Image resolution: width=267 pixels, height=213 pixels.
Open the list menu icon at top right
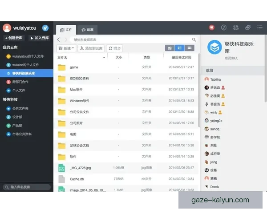coord(260,28)
